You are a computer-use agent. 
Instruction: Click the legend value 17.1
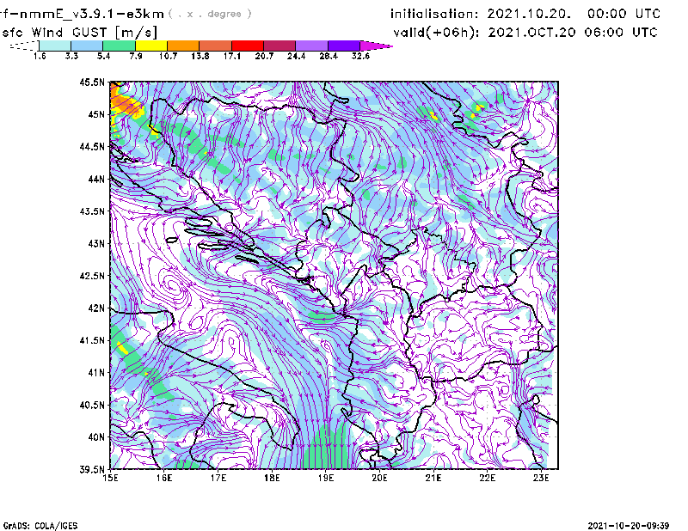[x=232, y=56]
